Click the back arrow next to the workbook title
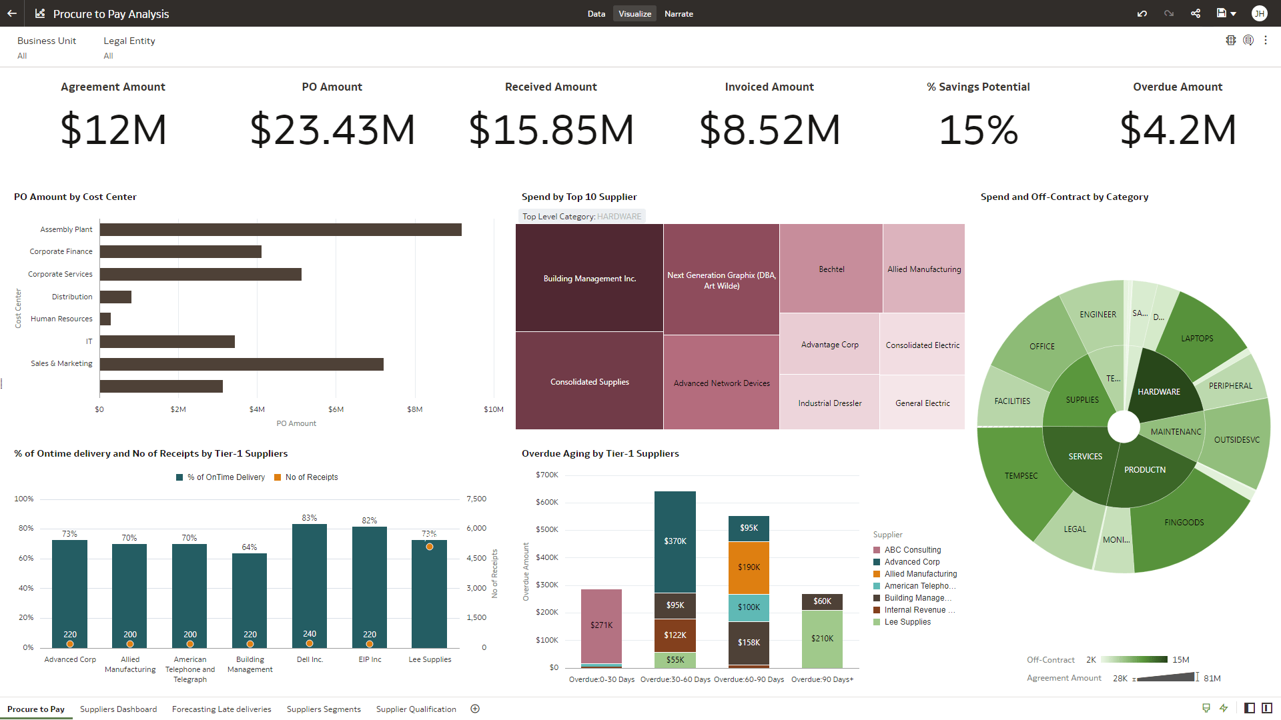This screenshot has width=1281, height=720. pyautogui.click(x=11, y=13)
